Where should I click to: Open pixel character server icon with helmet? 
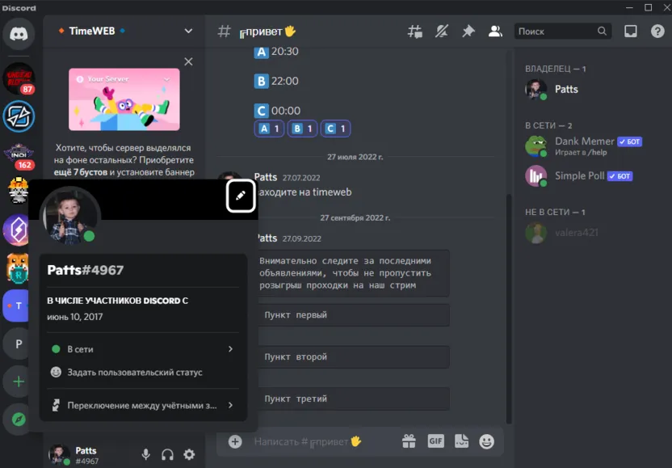(19, 192)
